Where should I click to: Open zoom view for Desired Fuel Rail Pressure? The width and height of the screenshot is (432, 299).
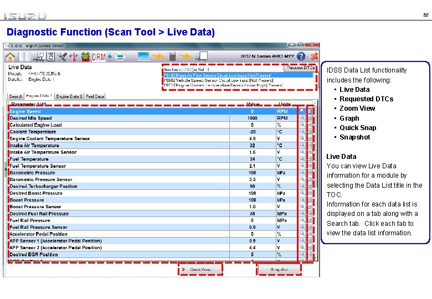(302, 213)
